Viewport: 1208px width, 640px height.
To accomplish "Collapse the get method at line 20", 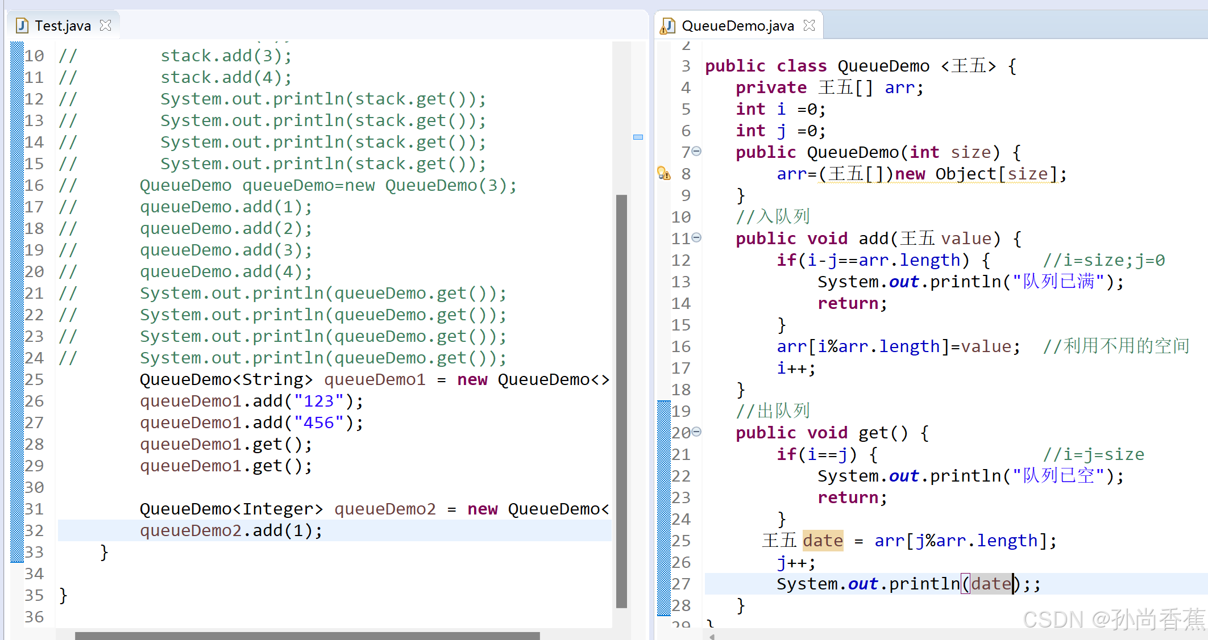I will point(697,432).
